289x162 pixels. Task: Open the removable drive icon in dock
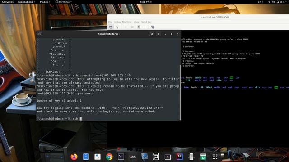tap(191, 157)
